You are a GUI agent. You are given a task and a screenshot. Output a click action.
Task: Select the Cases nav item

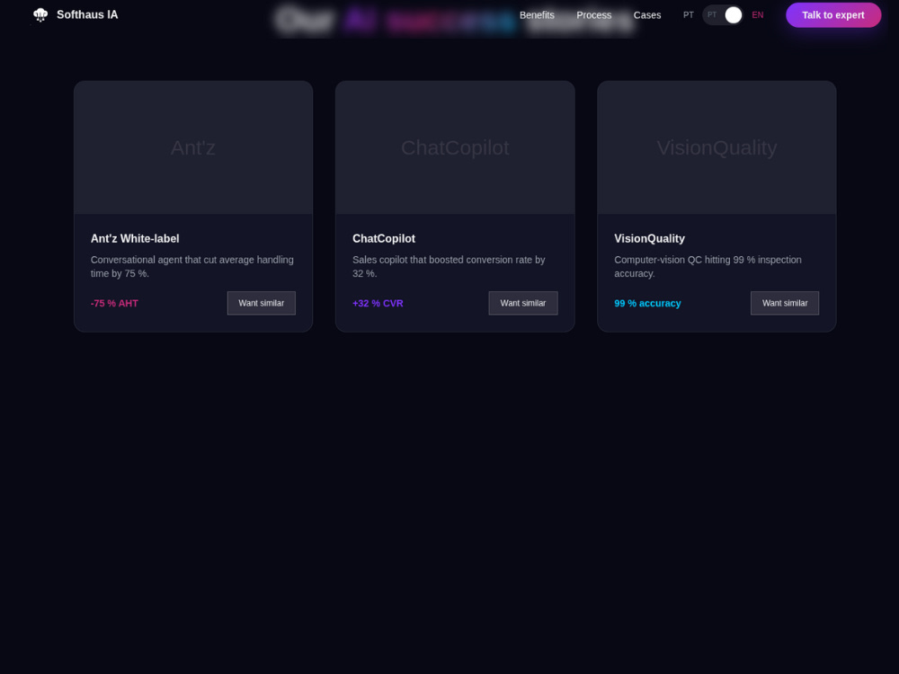tap(646, 15)
